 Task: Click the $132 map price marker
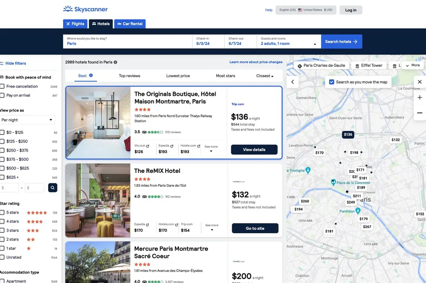396,140
